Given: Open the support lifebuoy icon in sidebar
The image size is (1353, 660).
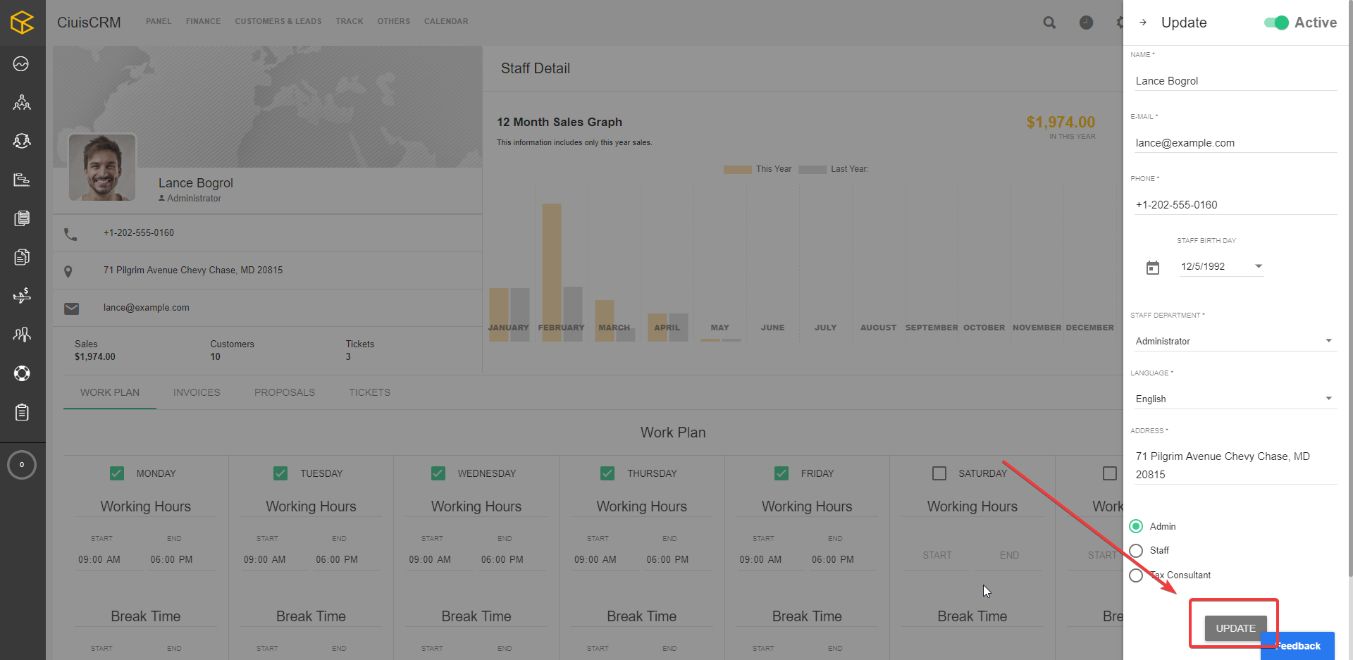Looking at the screenshot, I should point(22,373).
